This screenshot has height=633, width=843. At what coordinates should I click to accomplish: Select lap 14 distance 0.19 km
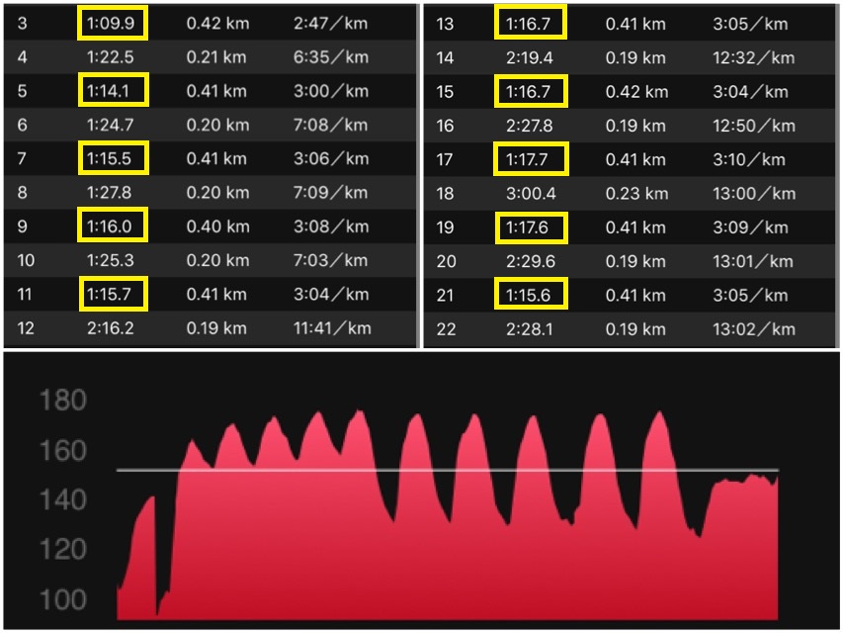click(635, 57)
